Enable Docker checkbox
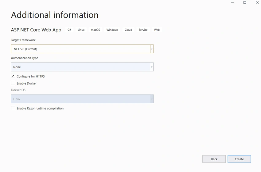This screenshot has height=172, width=261. 13,83
